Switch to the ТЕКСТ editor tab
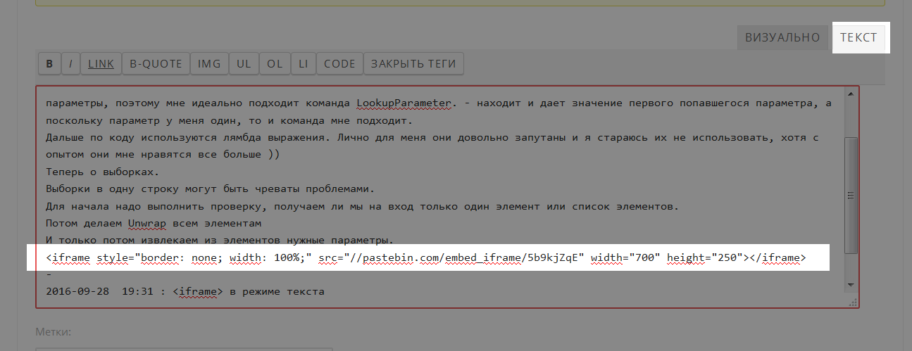912x351 pixels. [x=858, y=37]
